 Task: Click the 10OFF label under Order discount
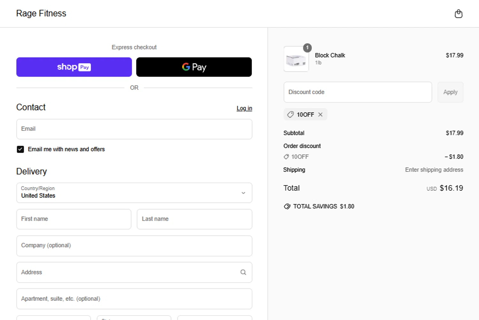pyautogui.click(x=300, y=157)
